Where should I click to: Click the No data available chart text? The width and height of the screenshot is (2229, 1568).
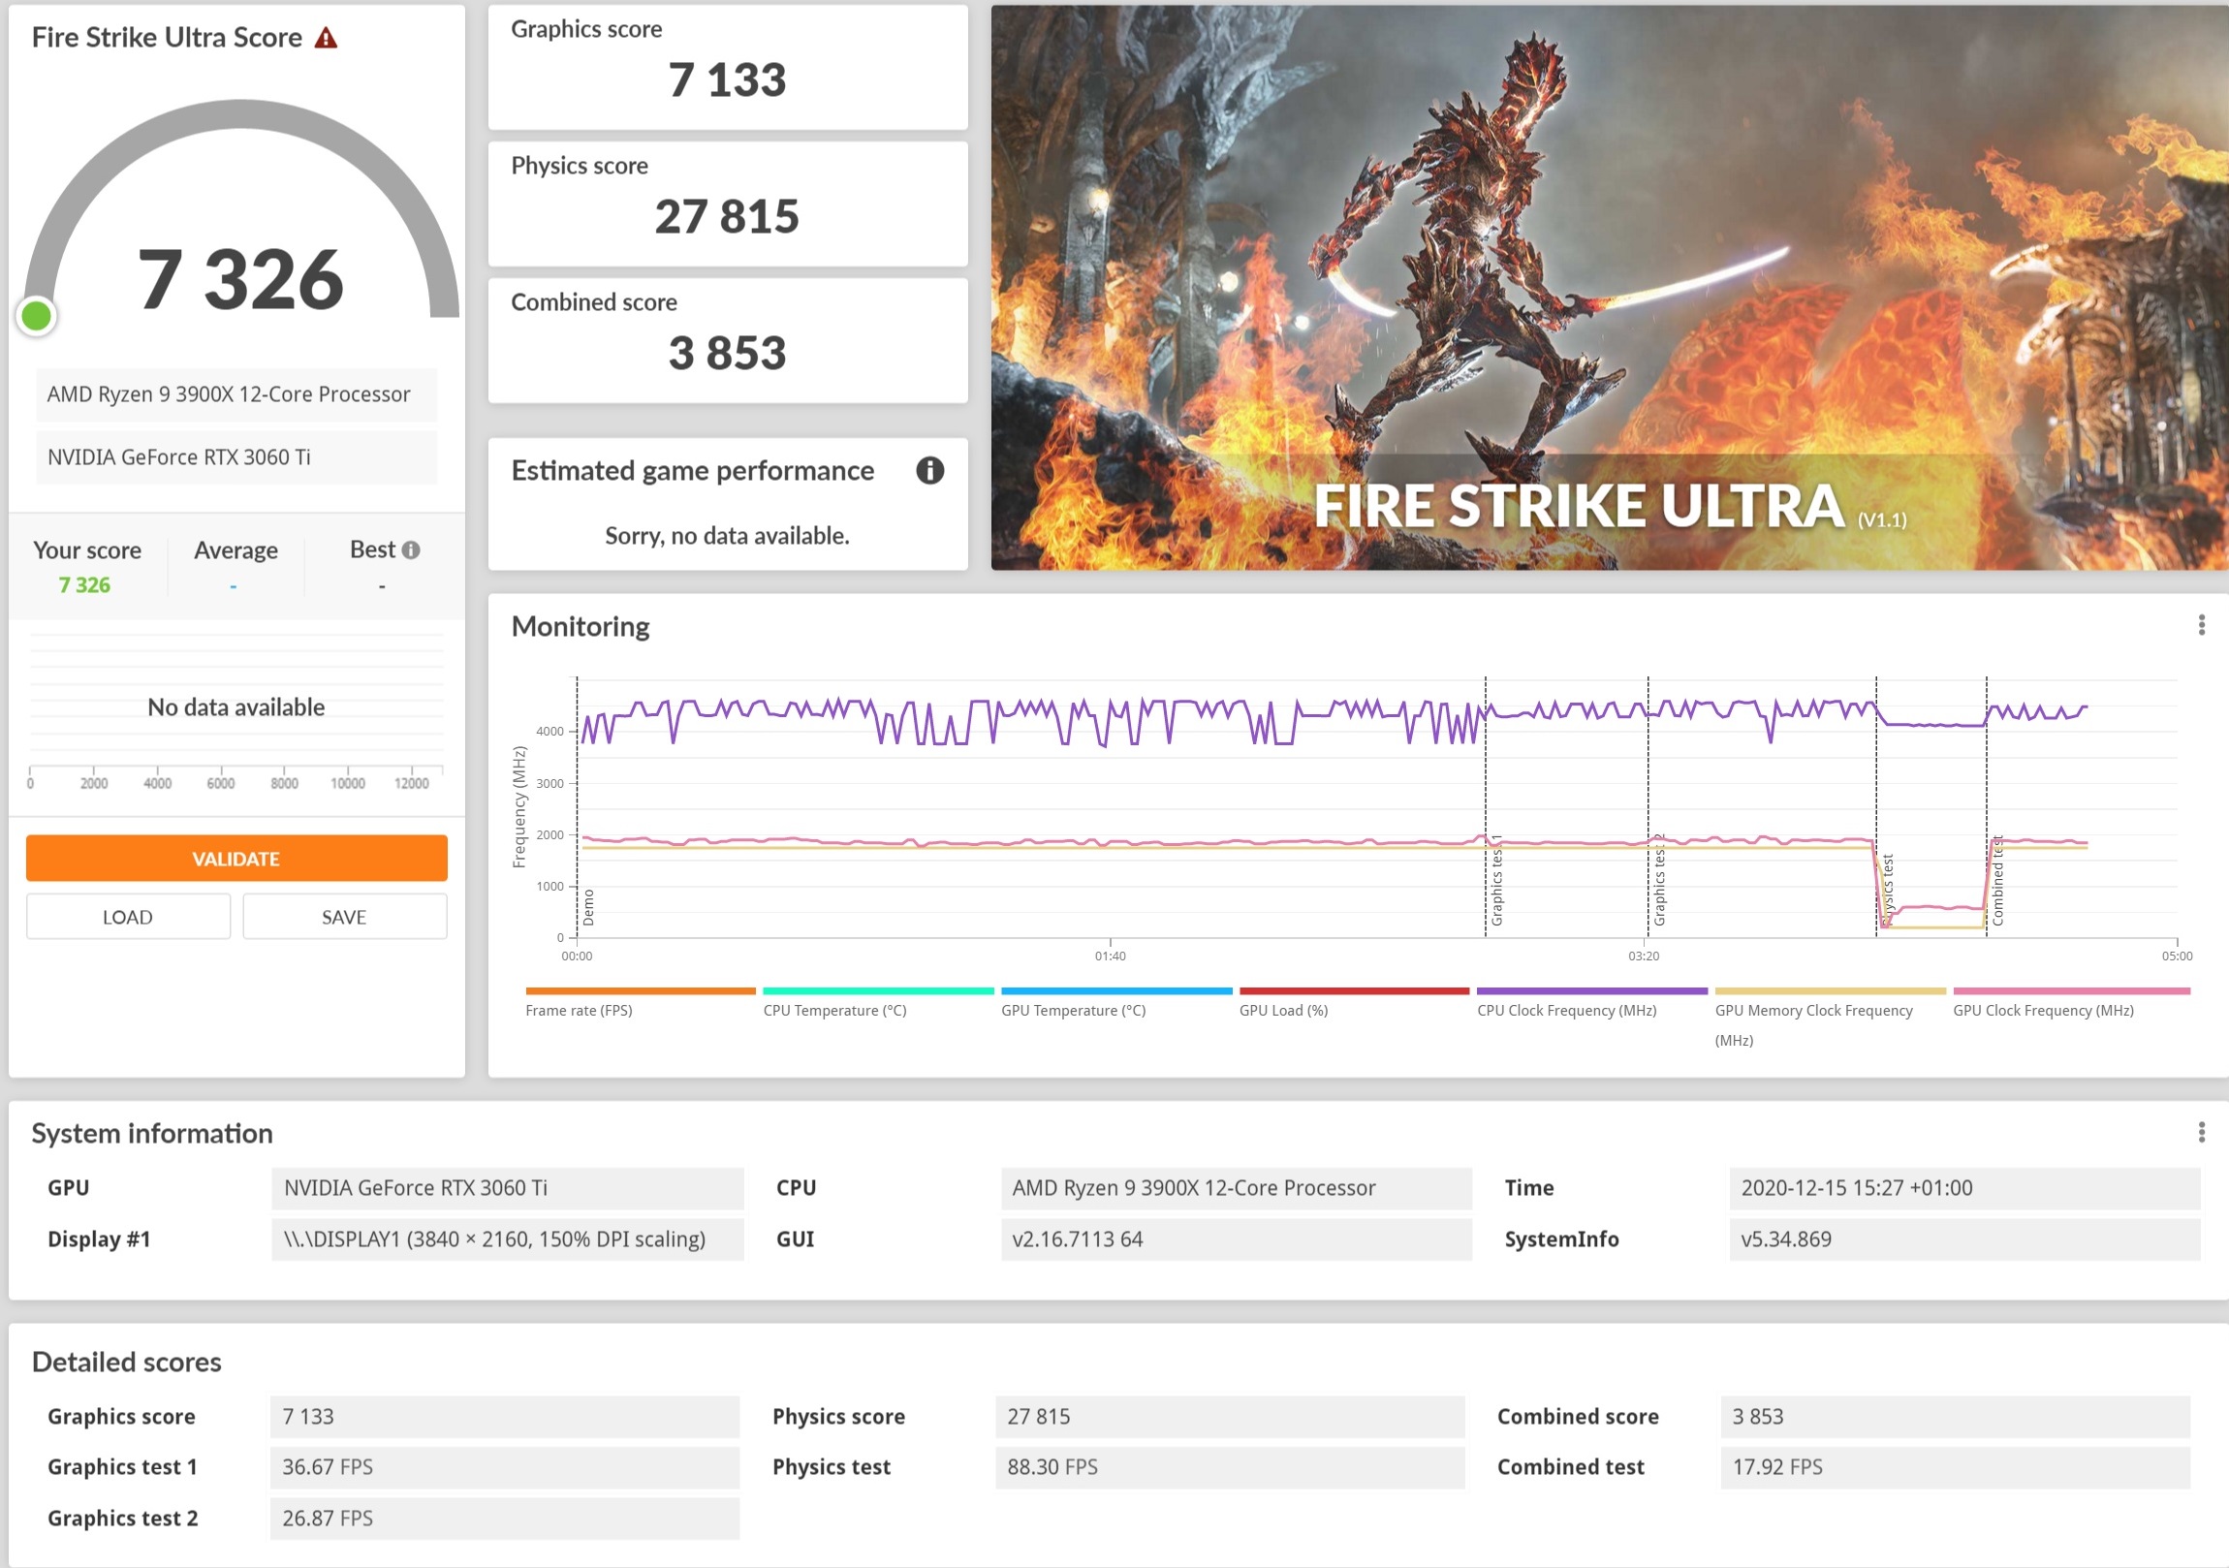point(235,706)
